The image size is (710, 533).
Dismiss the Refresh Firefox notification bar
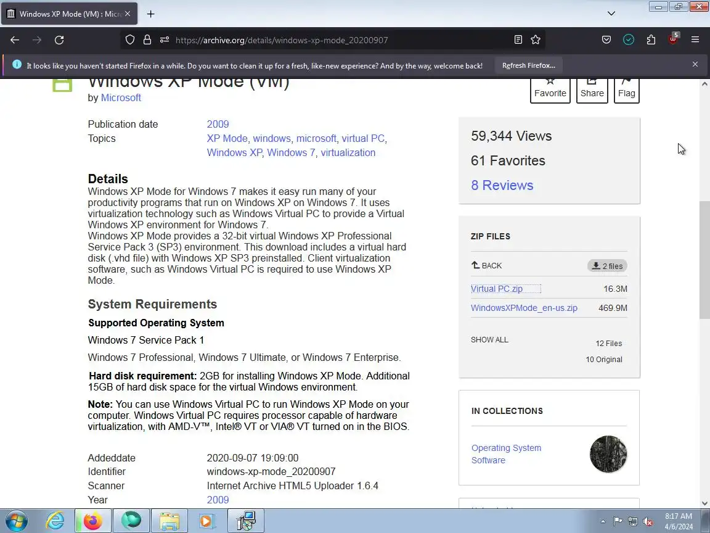click(695, 64)
